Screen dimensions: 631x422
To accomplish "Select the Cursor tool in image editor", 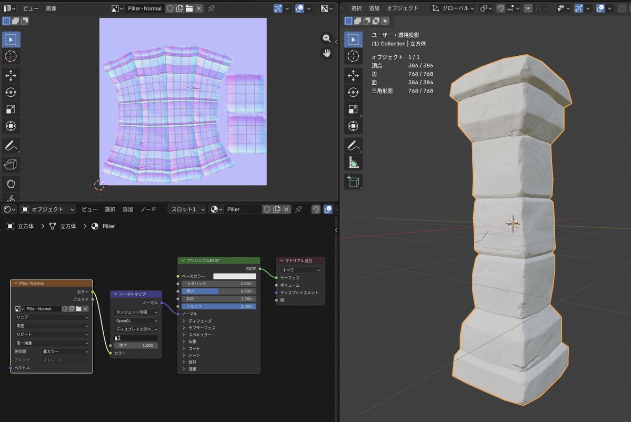I will (x=11, y=56).
